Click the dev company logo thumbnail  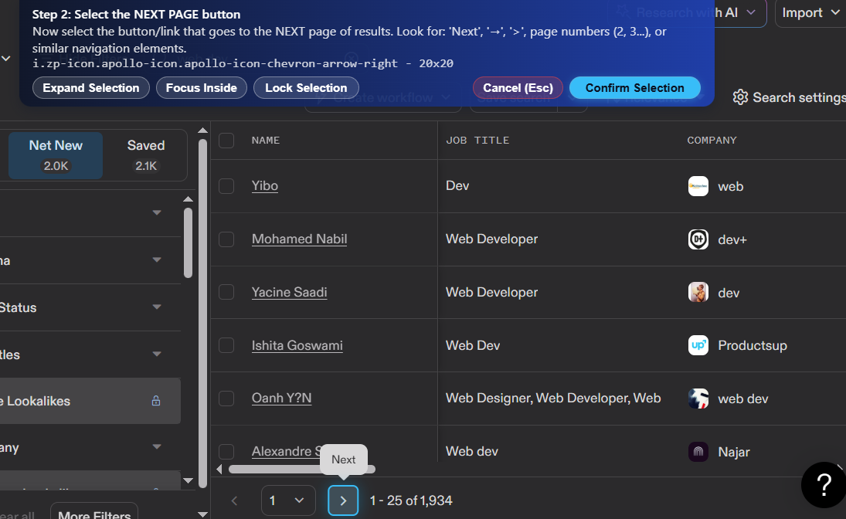click(x=698, y=293)
